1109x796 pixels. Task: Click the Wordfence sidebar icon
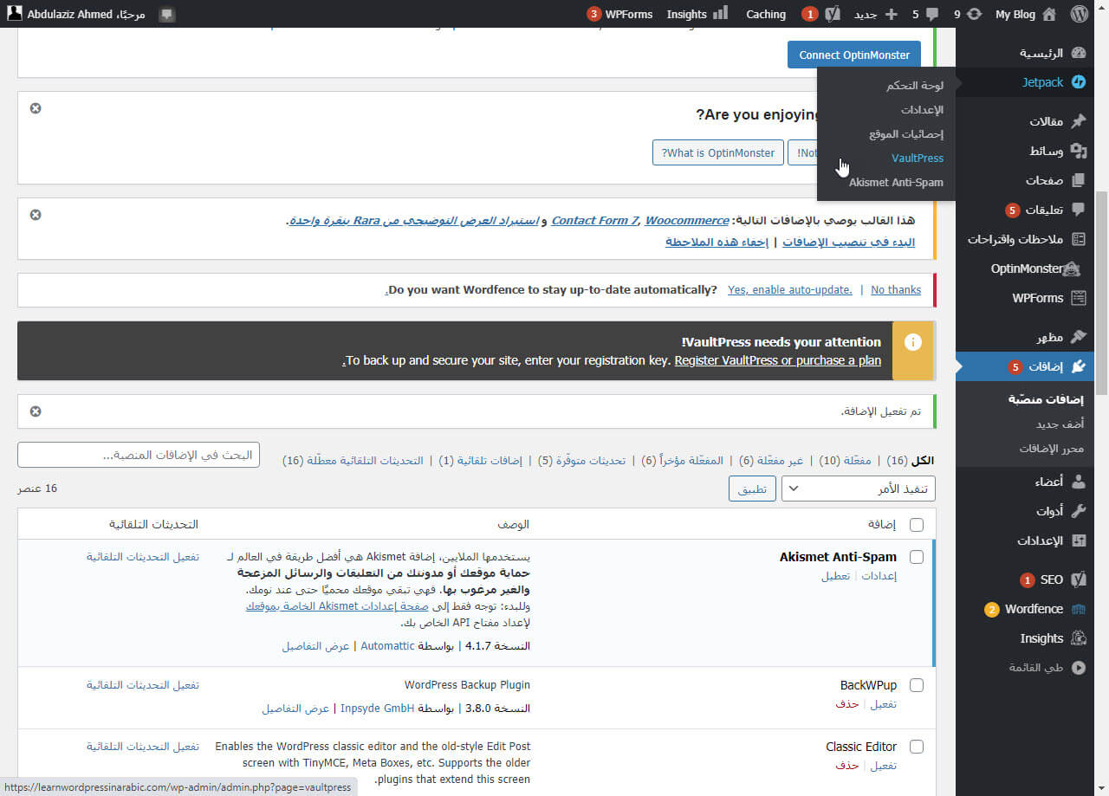pyautogui.click(x=1079, y=609)
